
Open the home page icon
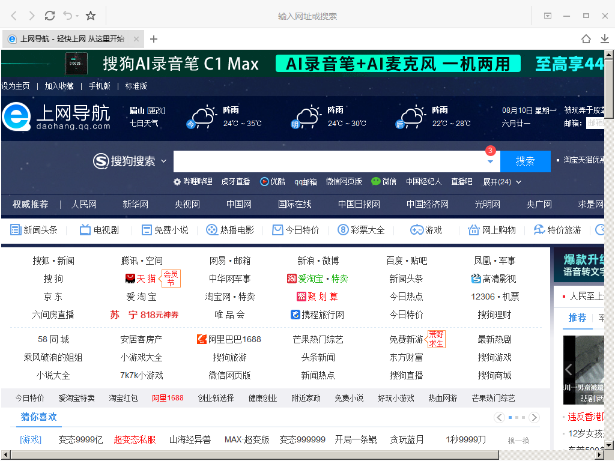click(x=586, y=39)
